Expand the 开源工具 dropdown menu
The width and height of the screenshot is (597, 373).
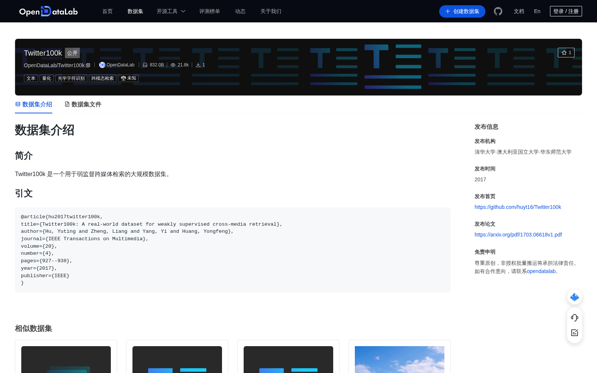click(x=171, y=11)
